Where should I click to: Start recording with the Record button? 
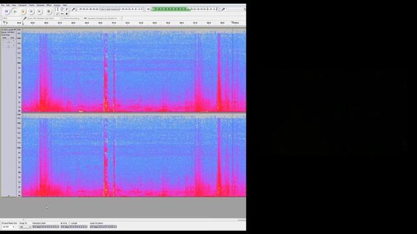point(48,12)
